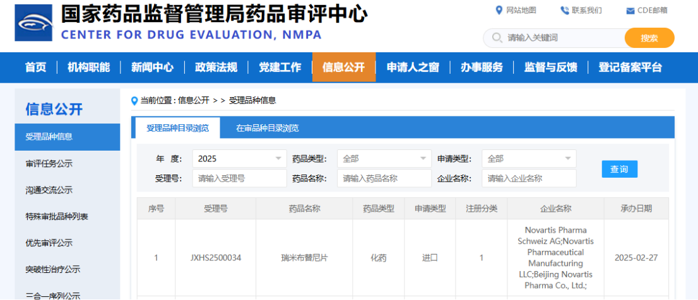
Task: Expand the 申请类型 dropdown
Action: [528, 159]
